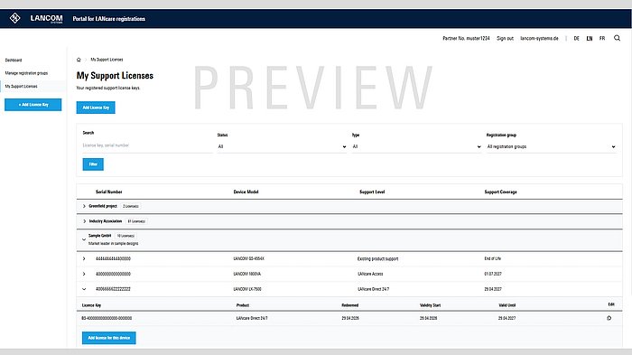The width and height of the screenshot is (632, 355).
Task: Click the Filter button
Action: click(93, 164)
